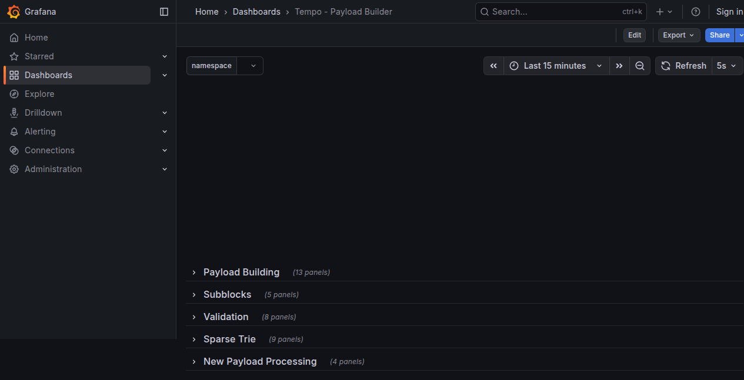Click the Refresh dashboard button
744x380 pixels.
point(683,66)
